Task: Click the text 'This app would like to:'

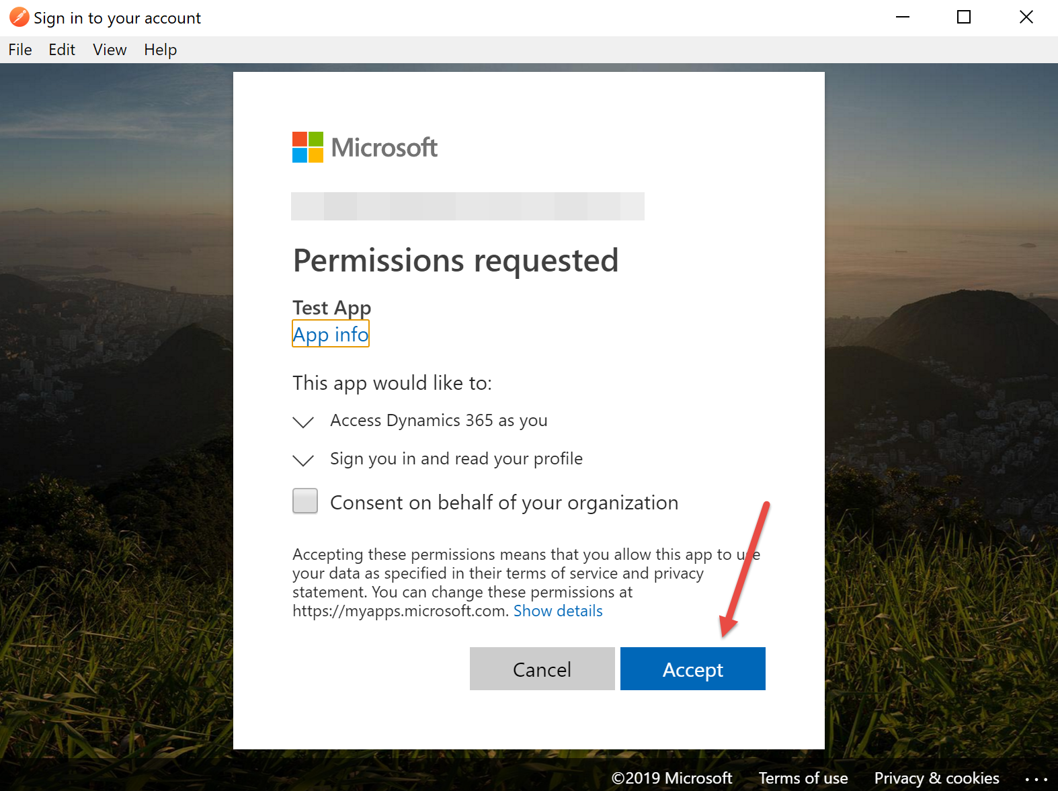Action: pyautogui.click(x=393, y=383)
